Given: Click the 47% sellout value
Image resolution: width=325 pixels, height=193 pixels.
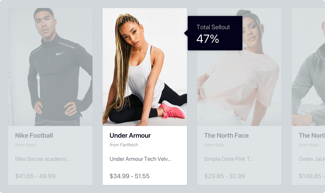Looking at the screenshot, I should (x=208, y=39).
